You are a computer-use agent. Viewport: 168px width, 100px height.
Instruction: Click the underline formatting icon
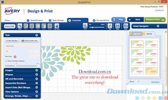(x=38, y=56)
